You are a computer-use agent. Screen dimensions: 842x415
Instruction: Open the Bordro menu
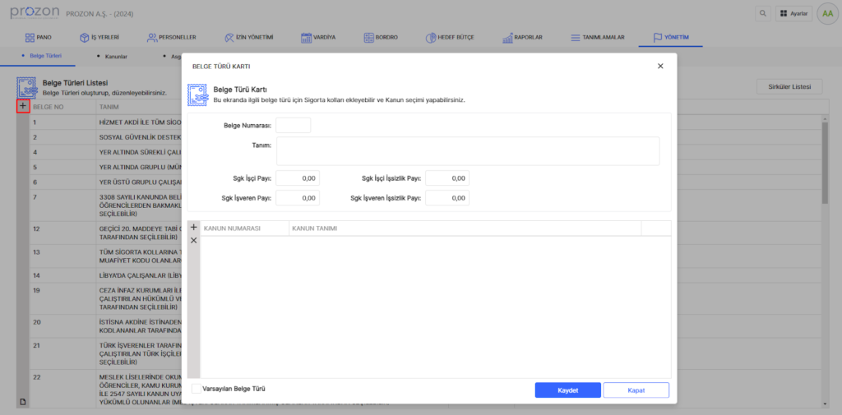click(379, 37)
